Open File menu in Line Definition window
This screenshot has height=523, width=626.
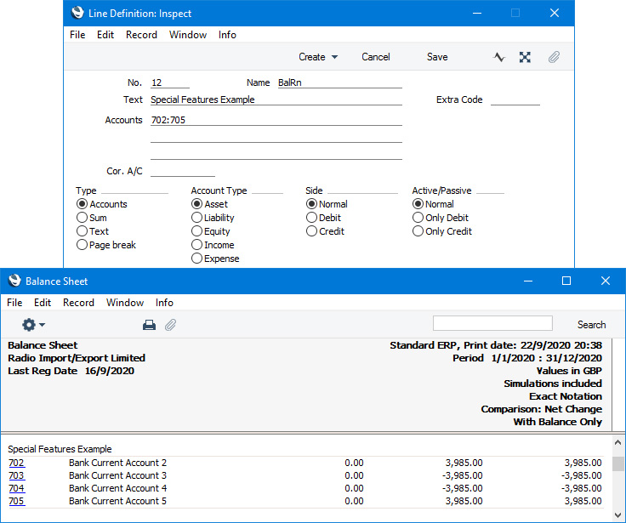77,35
